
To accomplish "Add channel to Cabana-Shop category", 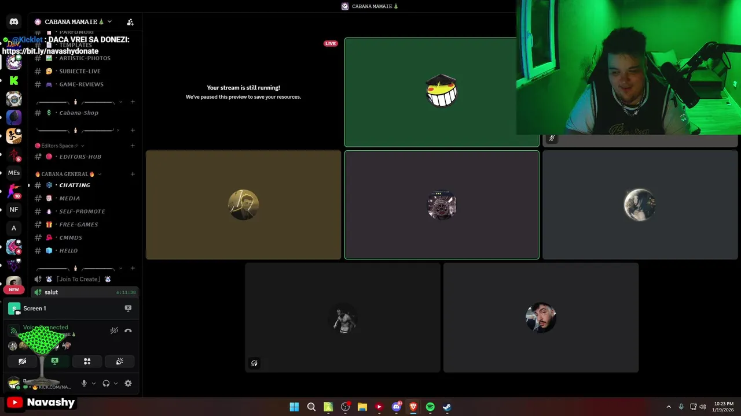I will pyautogui.click(x=133, y=102).
